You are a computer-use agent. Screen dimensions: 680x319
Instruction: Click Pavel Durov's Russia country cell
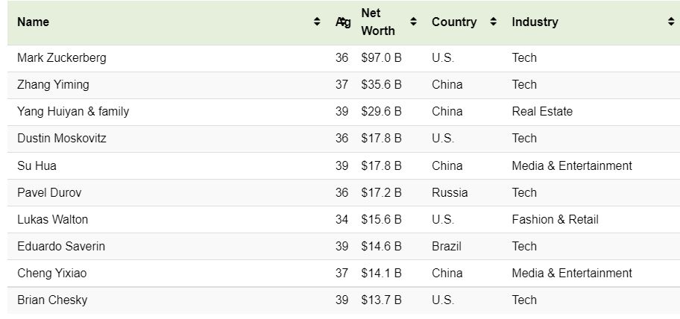pyautogui.click(x=450, y=192)
